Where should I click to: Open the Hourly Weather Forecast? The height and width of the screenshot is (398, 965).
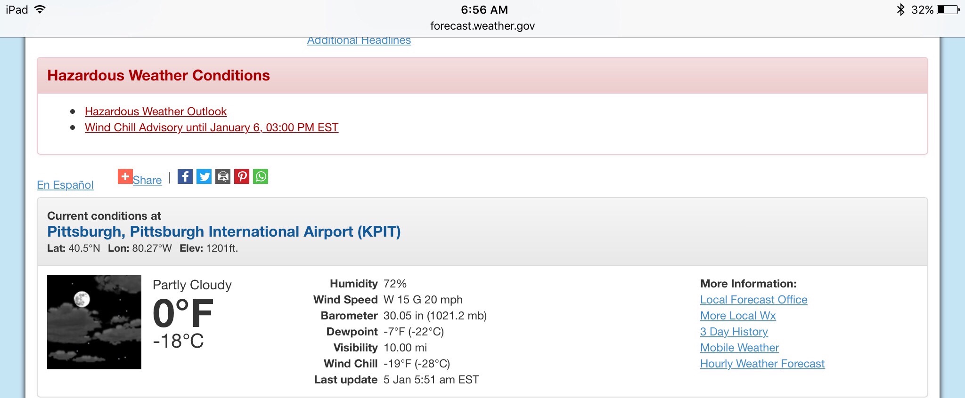pos(762,364)
